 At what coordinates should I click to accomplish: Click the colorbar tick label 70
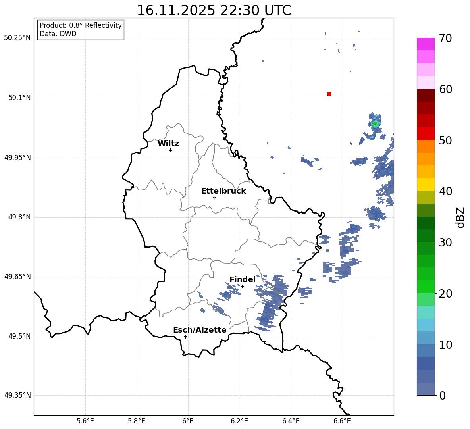pos(445,38)
